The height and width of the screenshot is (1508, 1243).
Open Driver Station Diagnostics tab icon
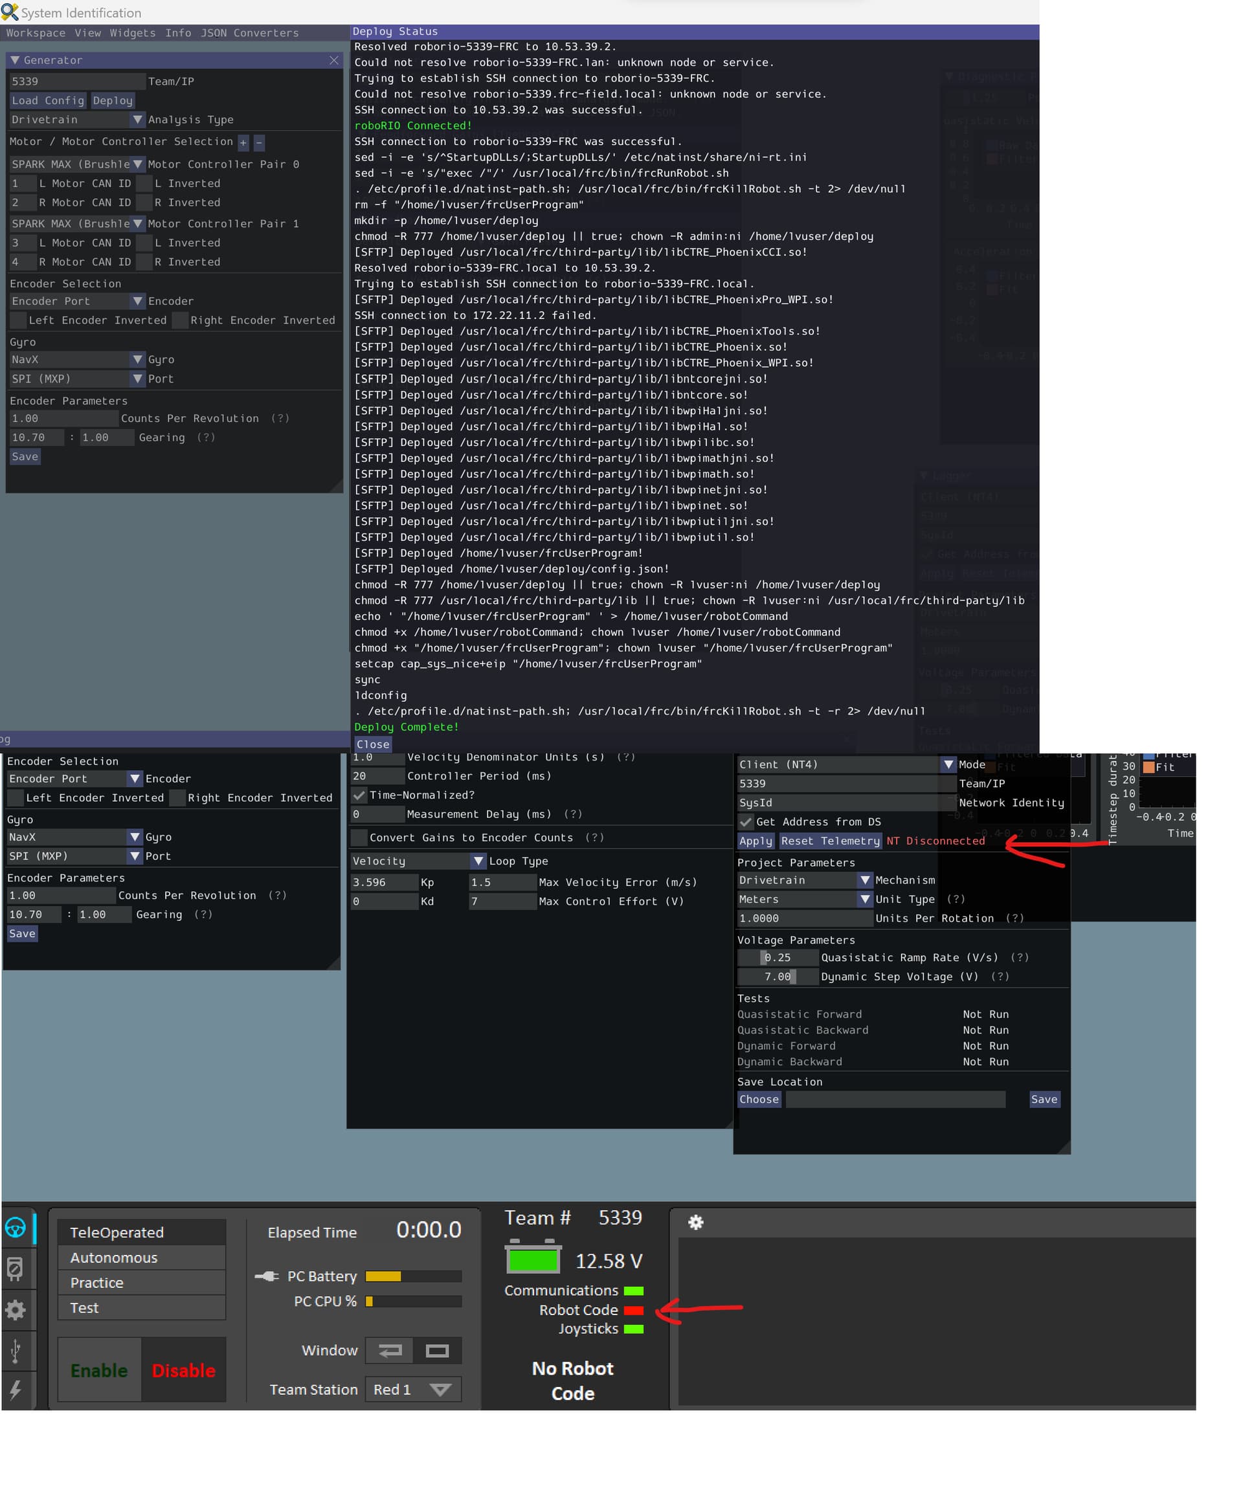pyautogui.click(x=16, y=1269)
